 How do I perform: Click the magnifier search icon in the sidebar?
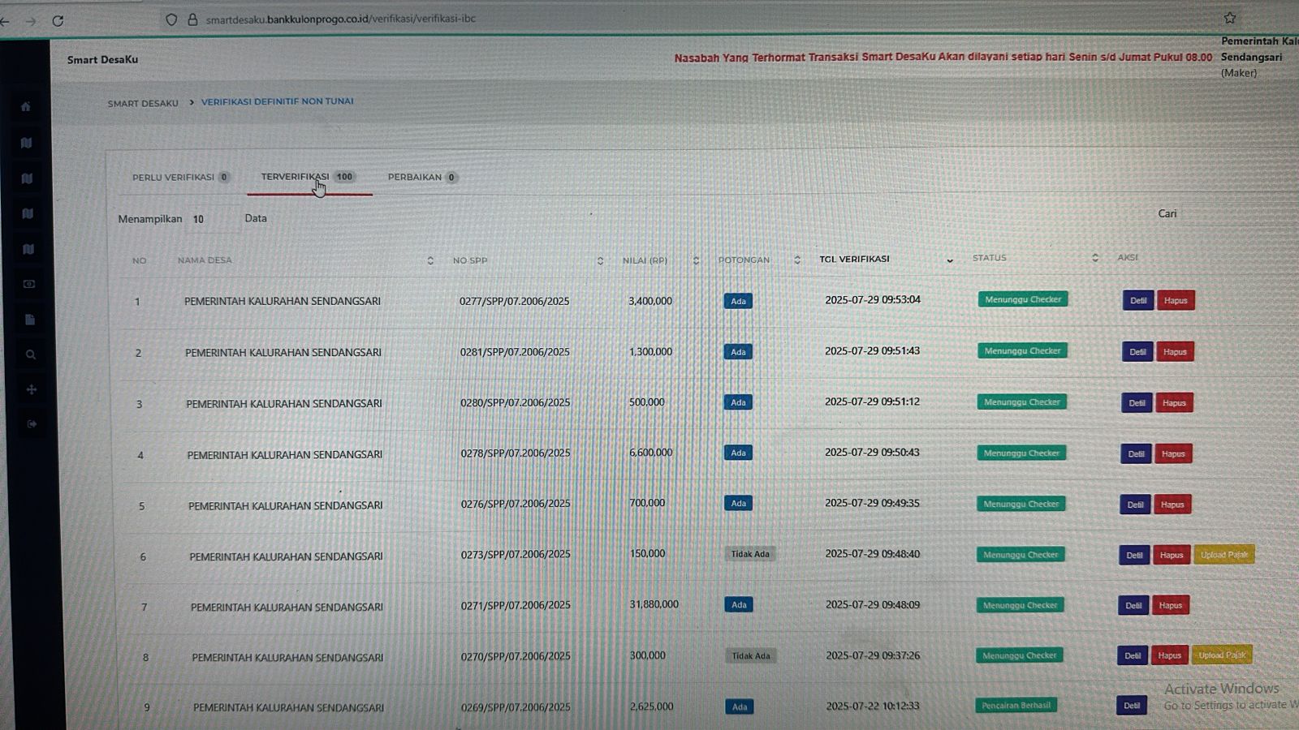click(31, 354)
